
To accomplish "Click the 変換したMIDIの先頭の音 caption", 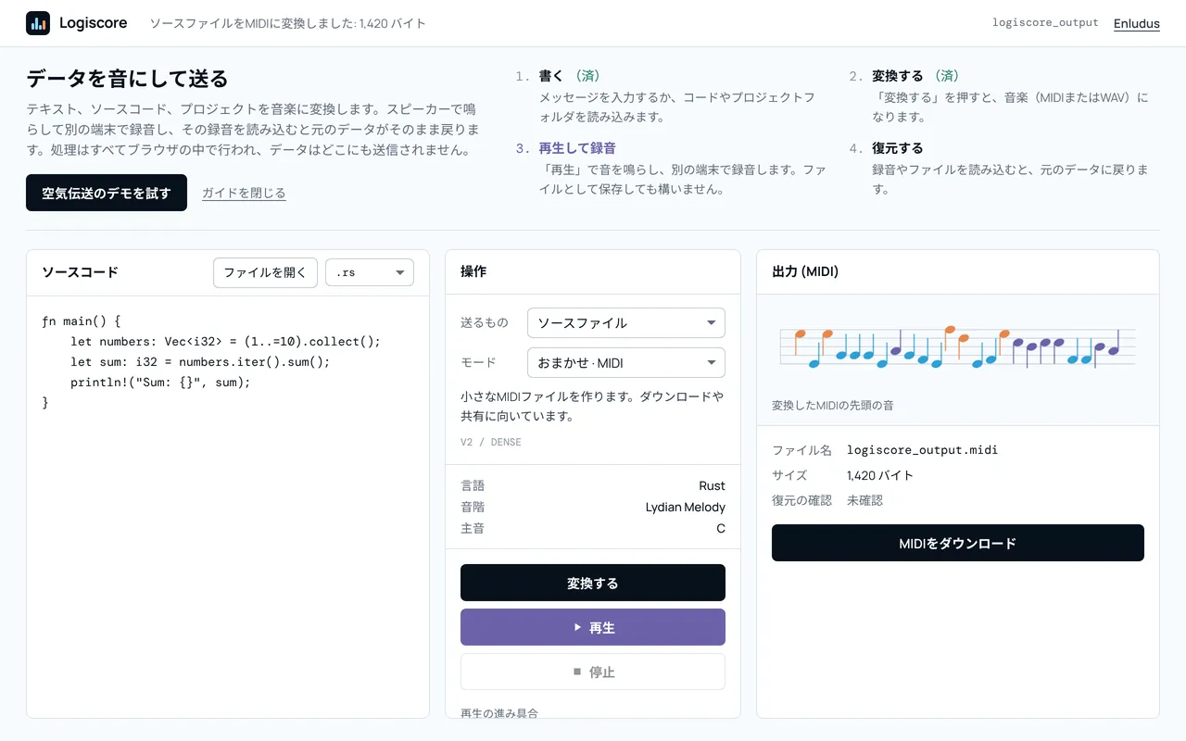I will [x=833, y=405].
